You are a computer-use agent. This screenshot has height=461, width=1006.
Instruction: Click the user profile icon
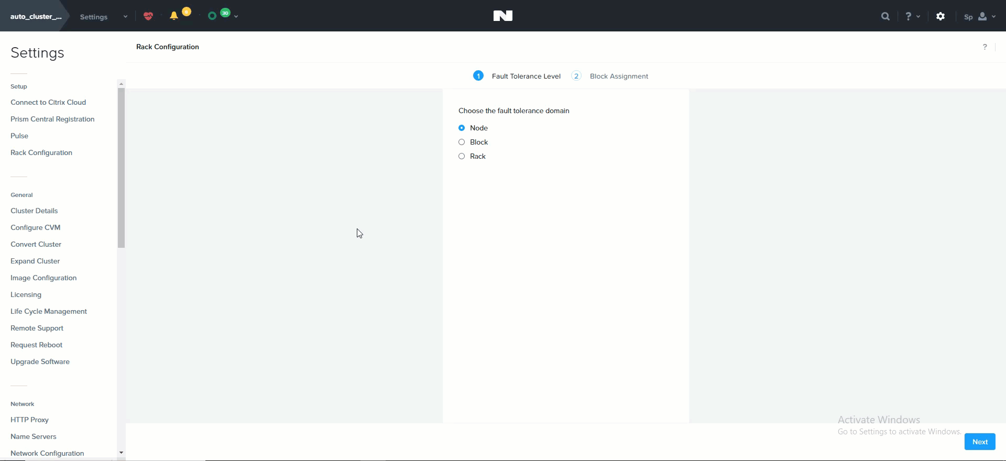click(982, 16)
